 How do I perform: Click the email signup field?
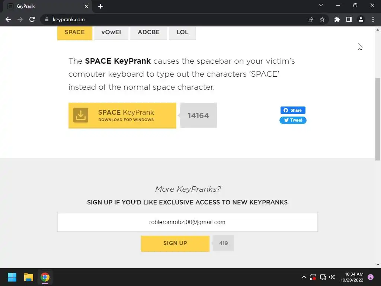coord(188,222)
